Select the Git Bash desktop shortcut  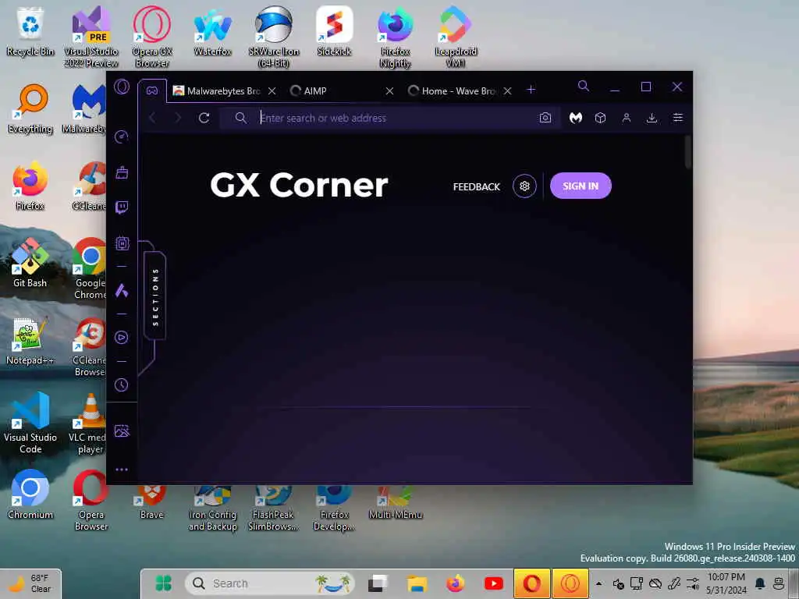click(x=30, y=264)
